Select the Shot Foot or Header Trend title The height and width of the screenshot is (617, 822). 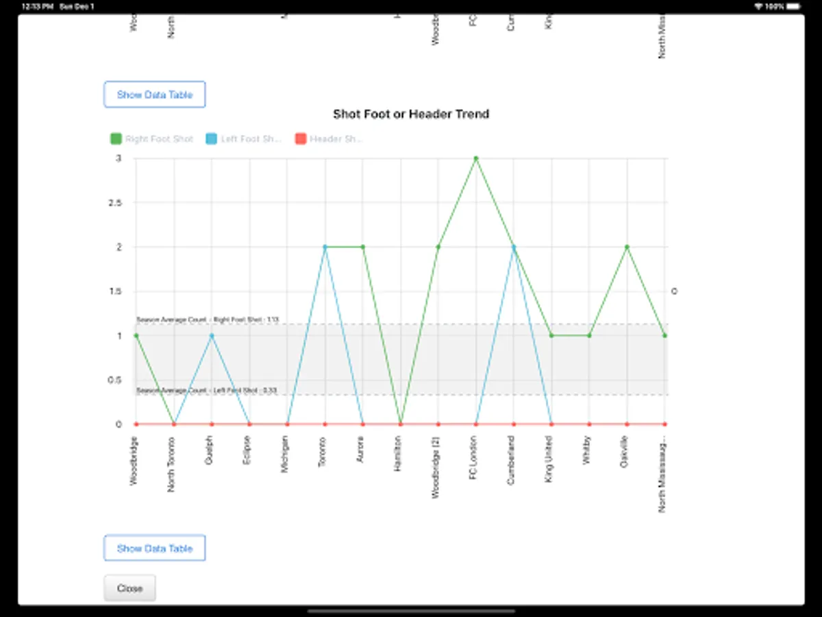click(x=411, y=114)
